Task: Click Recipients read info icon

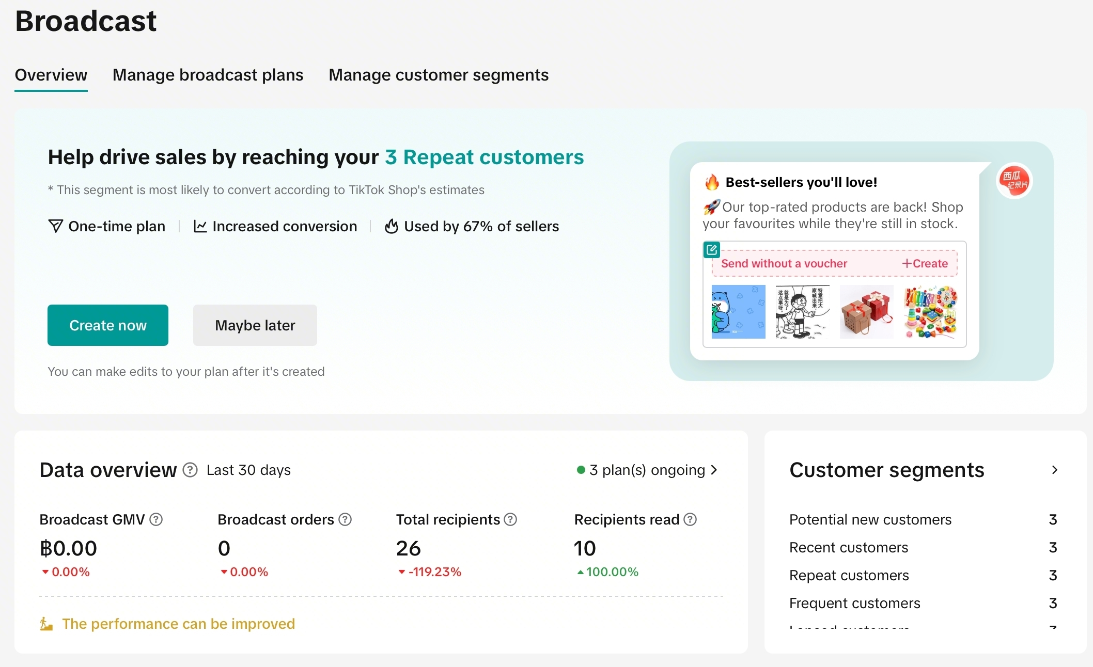Action: (x=690, y=520)
